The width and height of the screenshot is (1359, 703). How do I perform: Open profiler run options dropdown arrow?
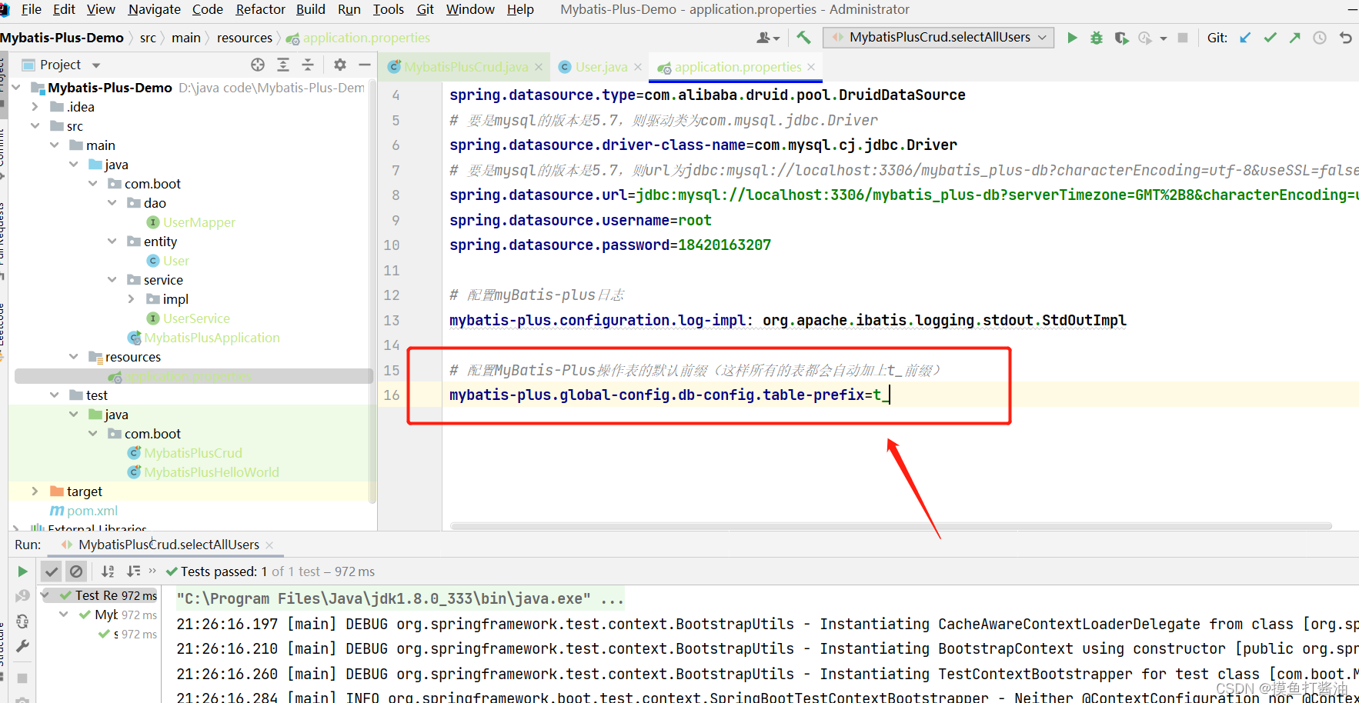point(1164,38)
